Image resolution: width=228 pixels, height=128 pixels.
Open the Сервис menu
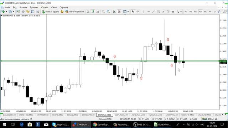coord(45,7)
